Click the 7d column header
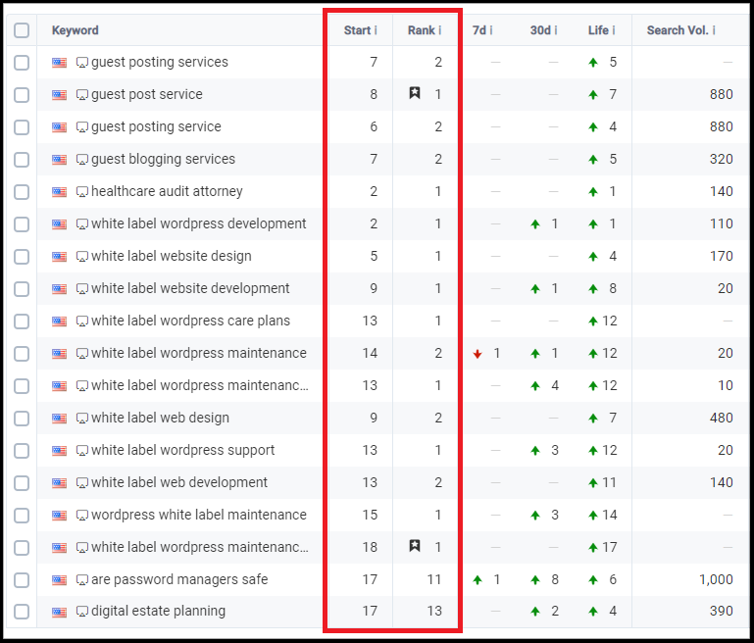 click(479, 30)
